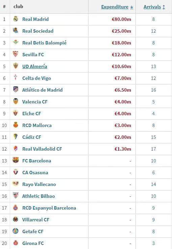Click the Real Madrid club crest icon
This screenshot has width=172, height=249.
click(x=16, y=19)
